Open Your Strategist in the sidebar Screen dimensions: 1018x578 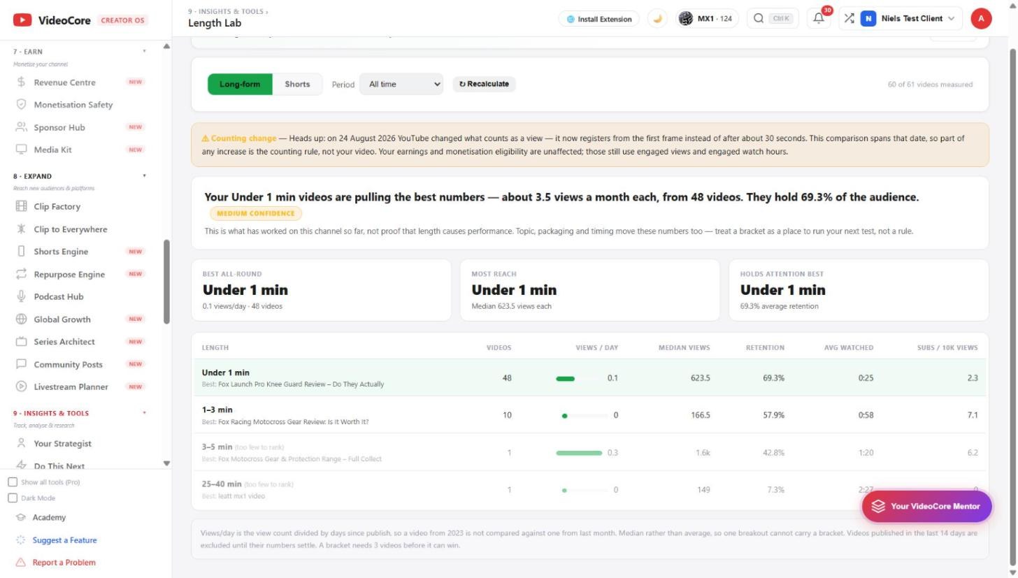[x=62, y=444]
